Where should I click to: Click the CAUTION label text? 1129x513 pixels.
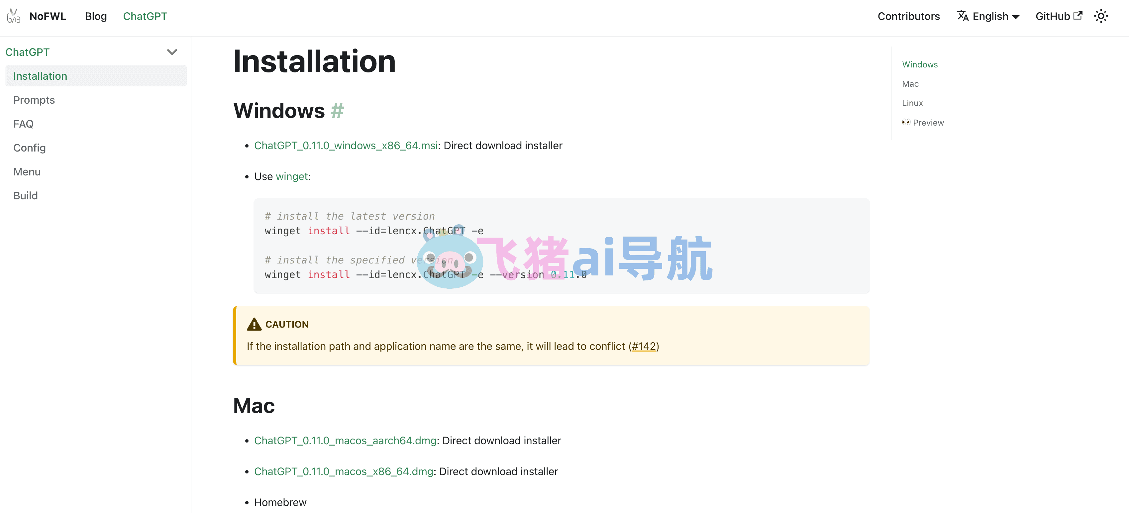pos(287,325)
